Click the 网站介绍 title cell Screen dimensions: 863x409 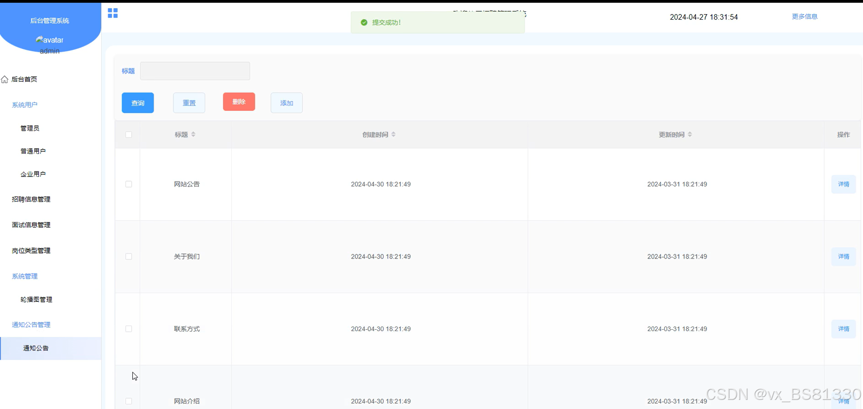click(x=187, y=401)
